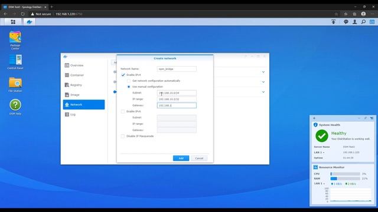
Task: Toggle the Enable IPv4 checkbox
Action: pyautogui.click(x=123, y=75)
